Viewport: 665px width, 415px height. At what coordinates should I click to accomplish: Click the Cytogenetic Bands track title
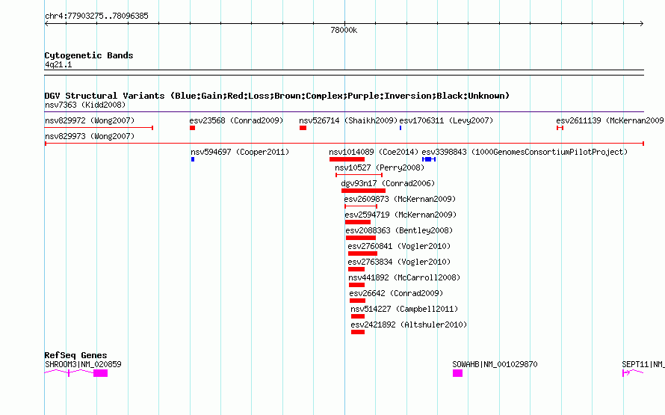(x=89, y=55)
